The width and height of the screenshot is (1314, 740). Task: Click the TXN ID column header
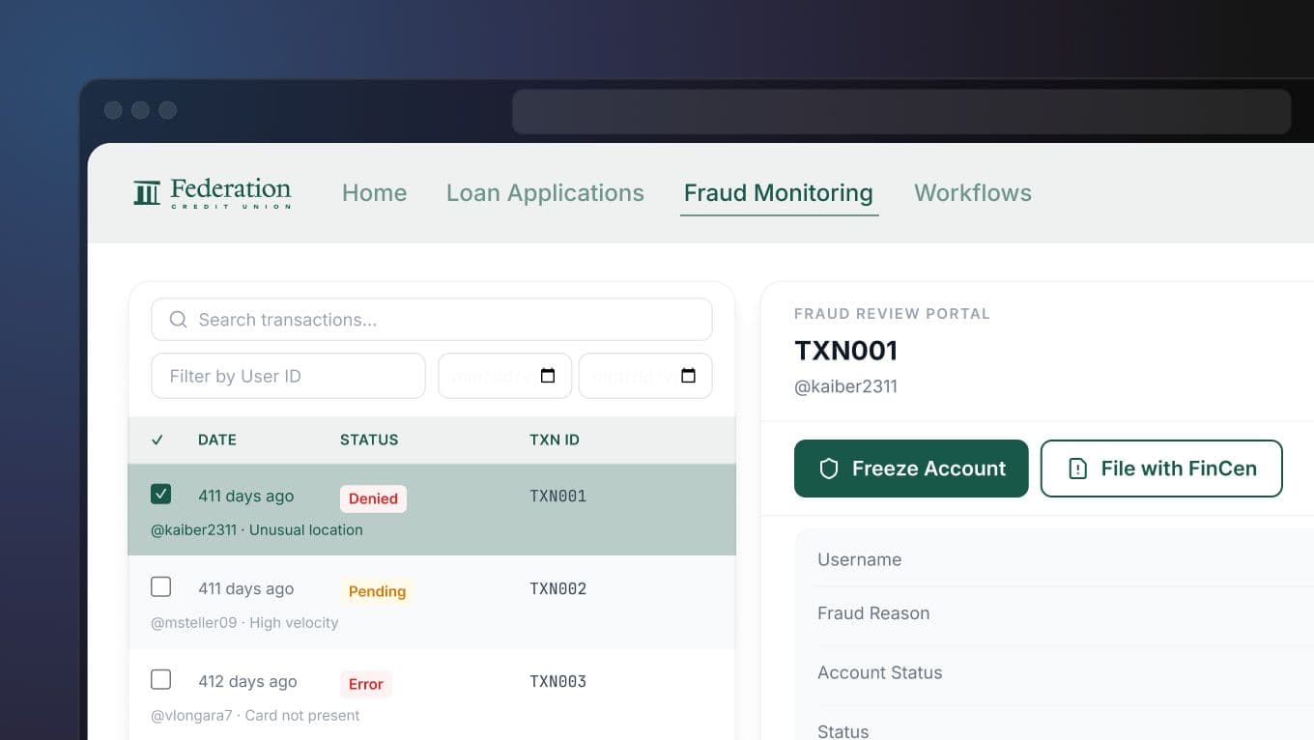tap(555, 440)
